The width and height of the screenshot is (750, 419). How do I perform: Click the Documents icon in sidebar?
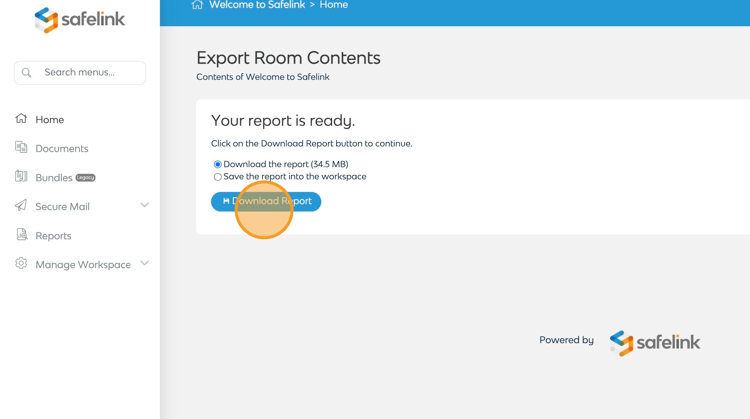pyautogui.click(x=21, y=147)
